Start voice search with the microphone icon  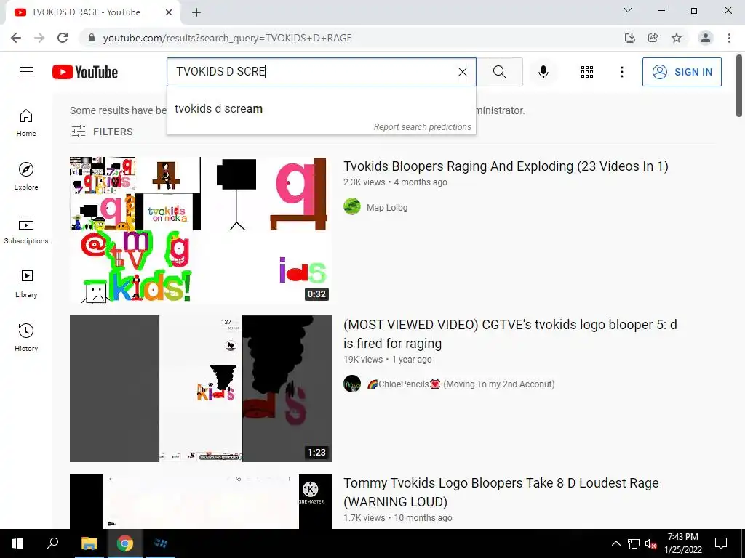point(543,72)
